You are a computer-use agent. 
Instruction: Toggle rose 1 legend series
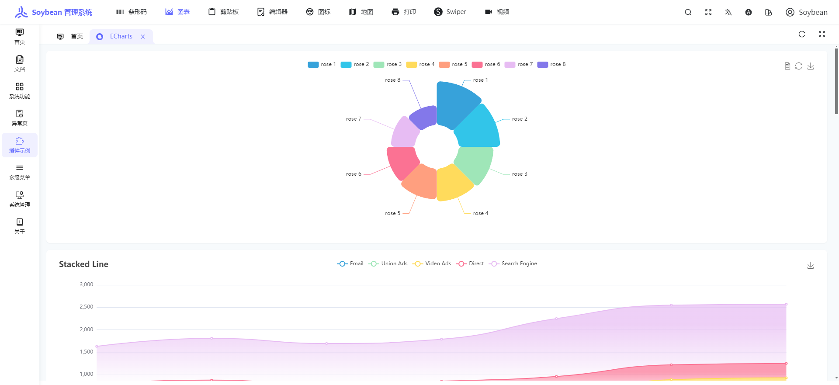(x=322, y=64)
